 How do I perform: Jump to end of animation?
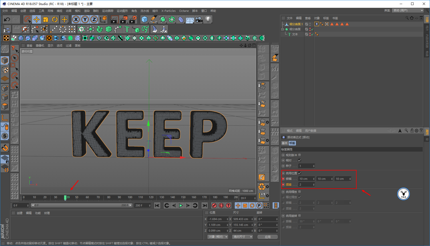tap(205, 205)
